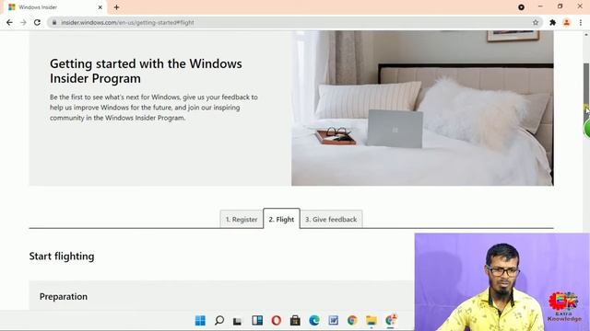This screenshot has height=331, width=590.
Task: Click the Preparation section heading
Action: click(64, 296)
